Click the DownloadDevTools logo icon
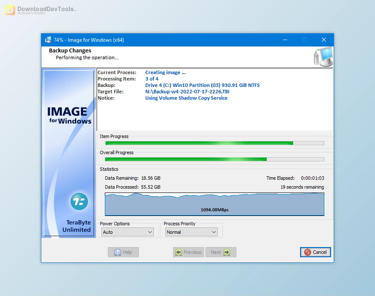Viewport: 375px width, 296px height. (x=10, y=10)
